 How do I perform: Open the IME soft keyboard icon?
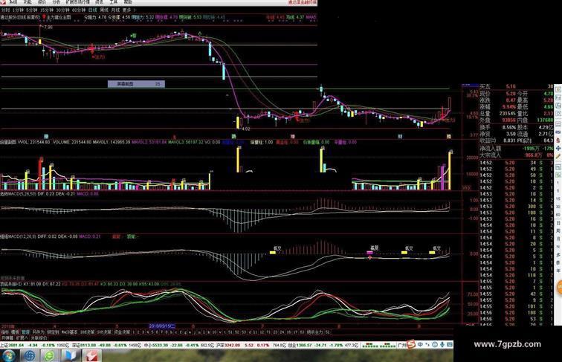pyautogui.click(x=449, y=344)
